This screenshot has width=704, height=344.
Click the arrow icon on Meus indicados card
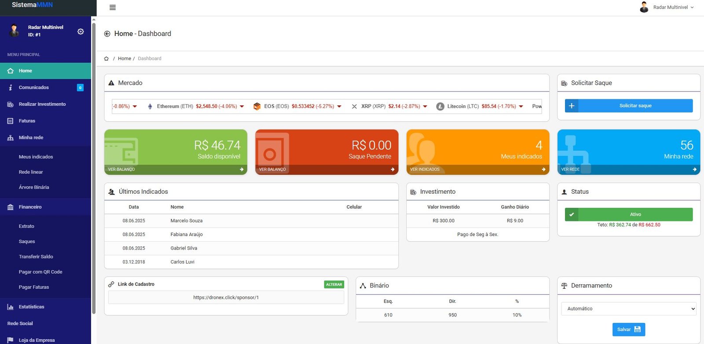543,170
